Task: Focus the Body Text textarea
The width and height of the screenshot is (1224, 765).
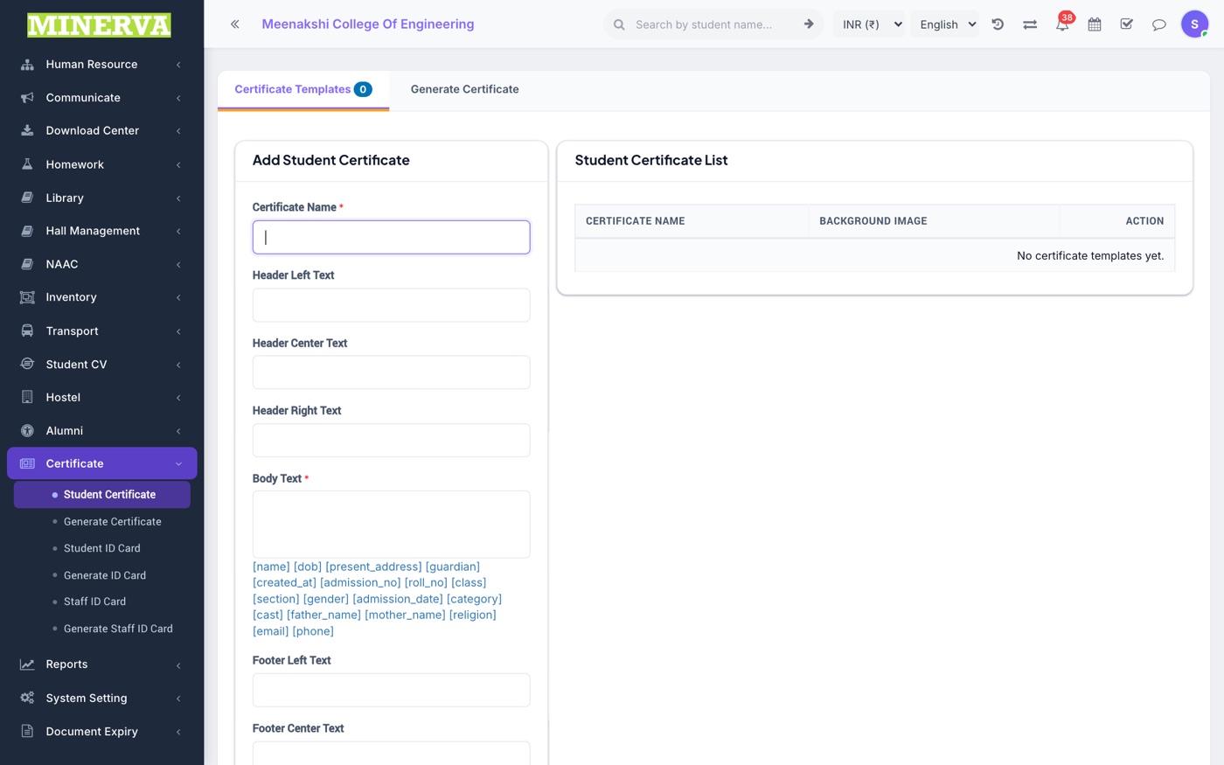Action: (x=391, y=525)
